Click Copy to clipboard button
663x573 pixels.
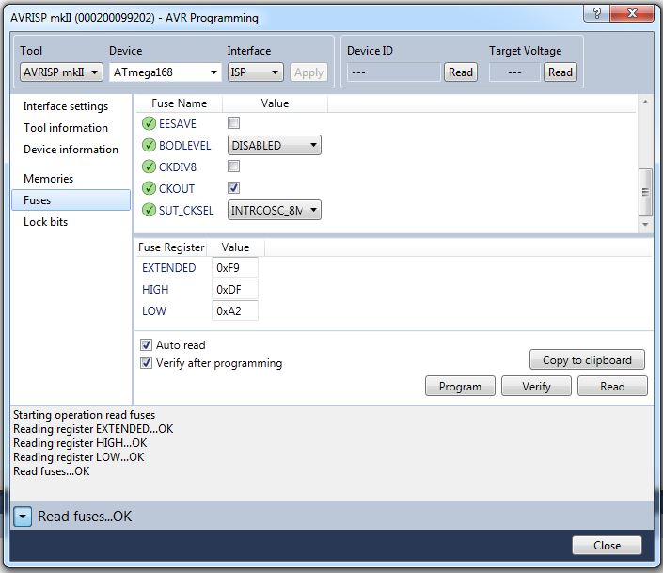(587, 360)
